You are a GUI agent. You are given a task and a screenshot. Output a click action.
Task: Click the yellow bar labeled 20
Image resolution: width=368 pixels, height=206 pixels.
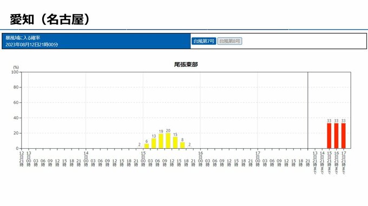pyautogui.click(x=168, y=141)
